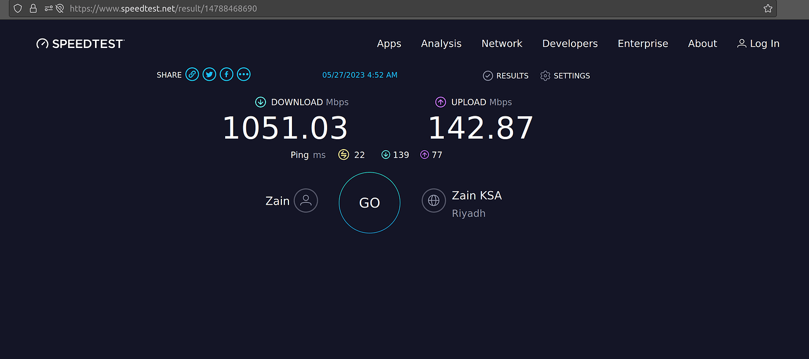This screenshot has height=359, width=809.
Task: Share result on Twitter
Action: [209, 74]
